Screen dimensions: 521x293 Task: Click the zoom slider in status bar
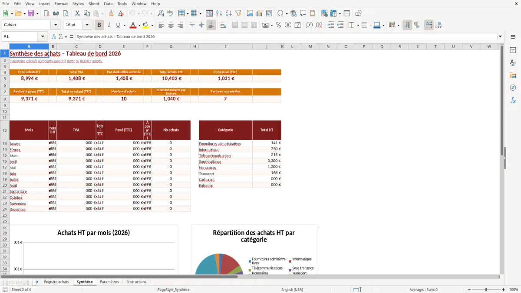click(486, 290)
